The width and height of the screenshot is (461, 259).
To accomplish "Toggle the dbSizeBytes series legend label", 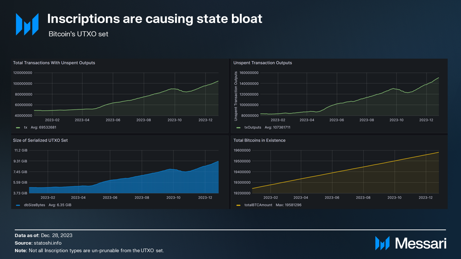I will tap(35, 205).
